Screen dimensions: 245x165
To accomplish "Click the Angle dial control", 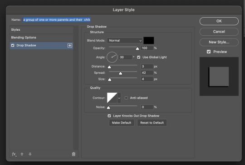I will click(x=112, y=57).
